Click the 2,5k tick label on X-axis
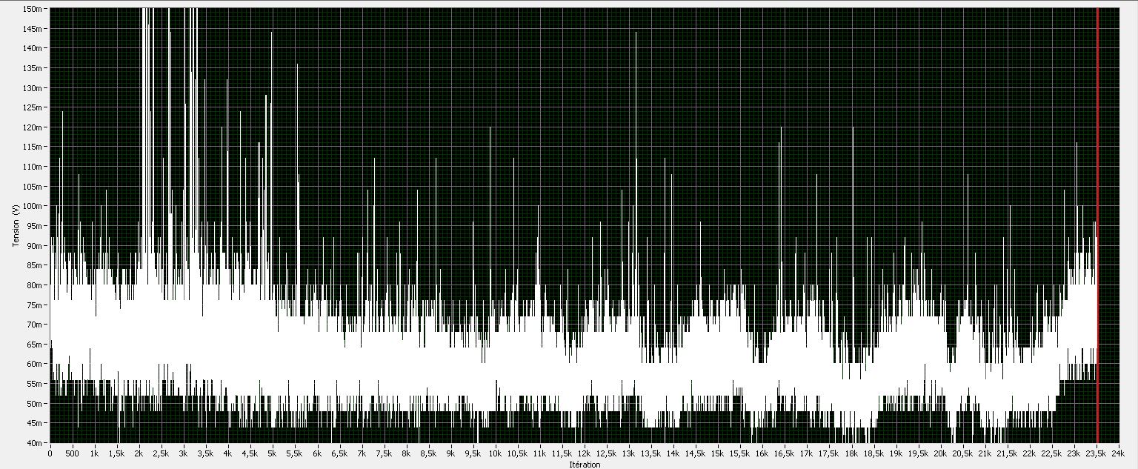Image resolution: width=1138 pixels, height=469 pixels. pos(161,452)
